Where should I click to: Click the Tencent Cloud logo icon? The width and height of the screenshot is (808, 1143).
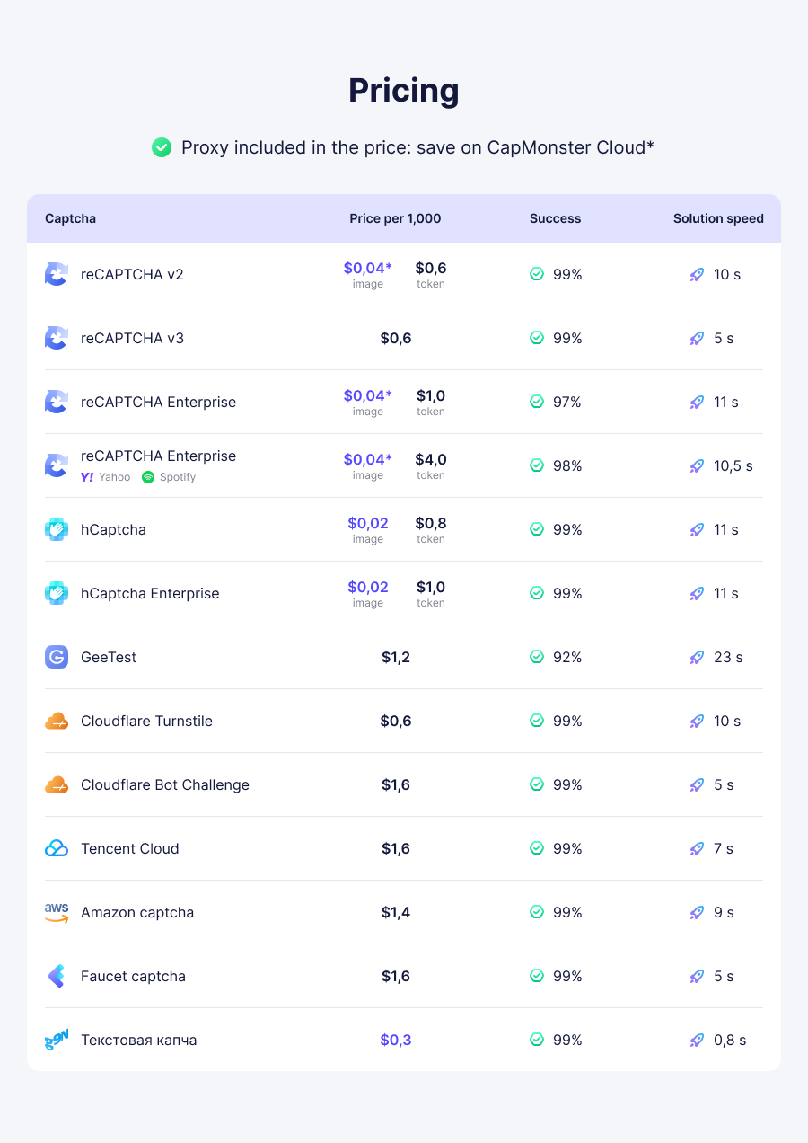[x=57, y=848]
